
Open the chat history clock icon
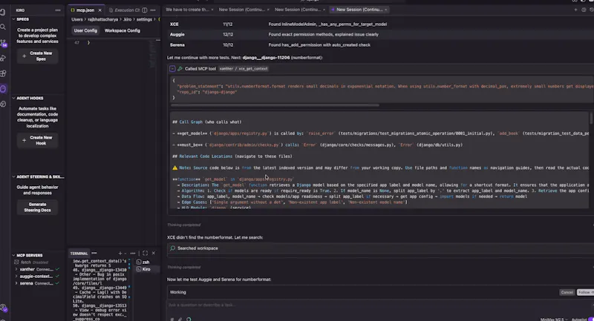click(584, 10)
